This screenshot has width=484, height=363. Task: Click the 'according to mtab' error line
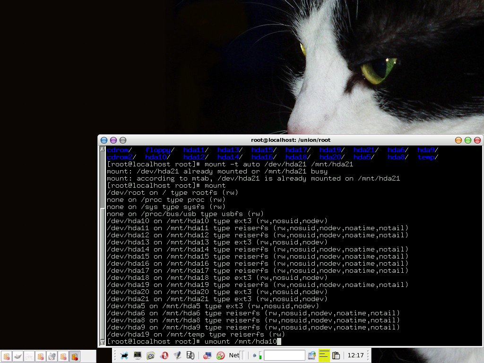coord(253,178)
